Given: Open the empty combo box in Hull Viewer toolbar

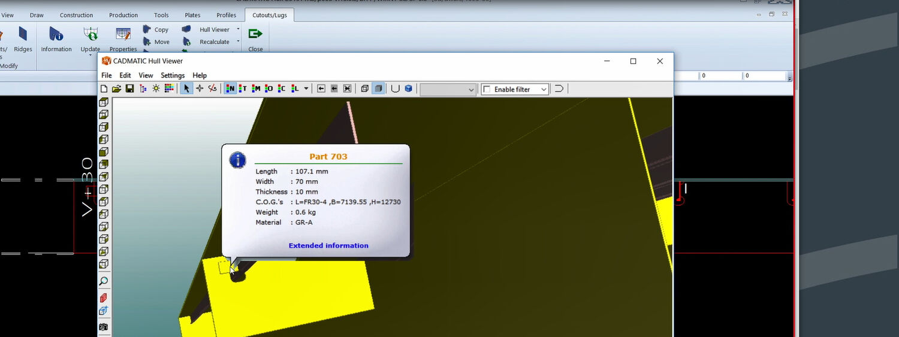Looking at the screenshot, I should point(448,89).
